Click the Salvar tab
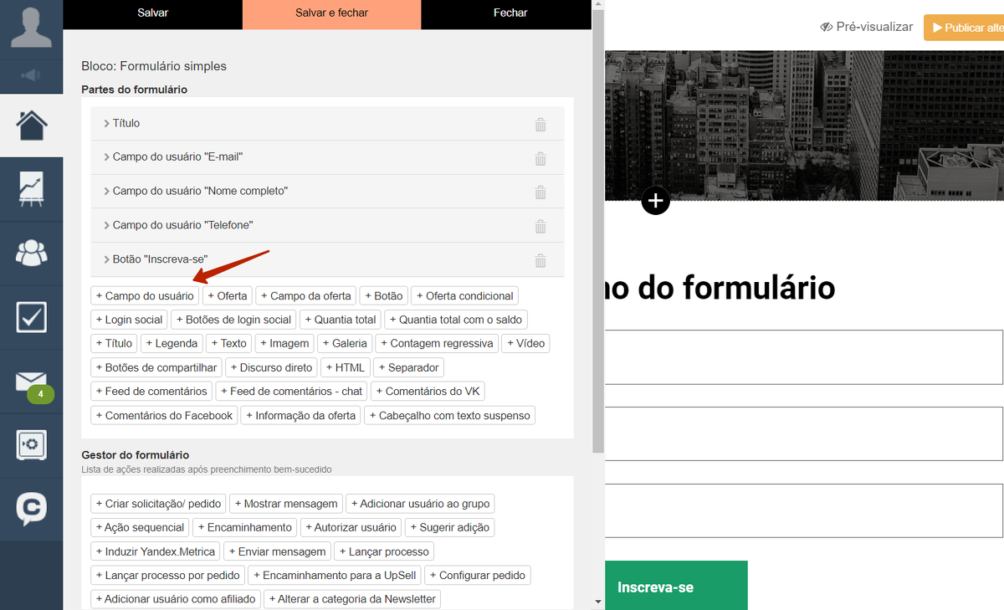Image resolution: width=1004 pixels, height=610 pixels. (153, 13)
